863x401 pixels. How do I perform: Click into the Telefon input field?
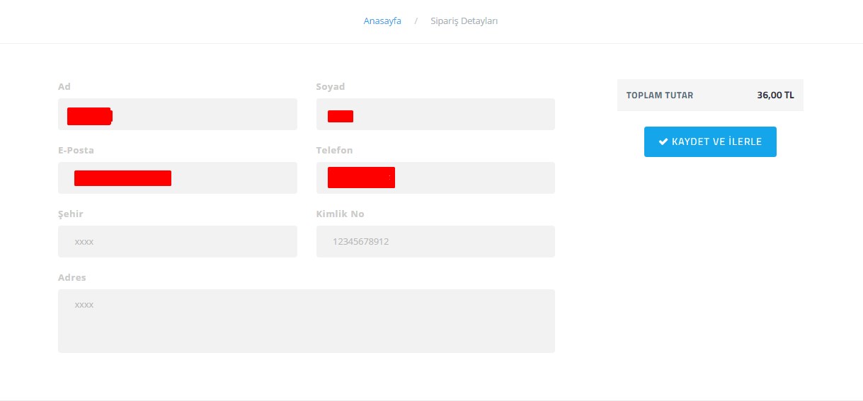467,178
